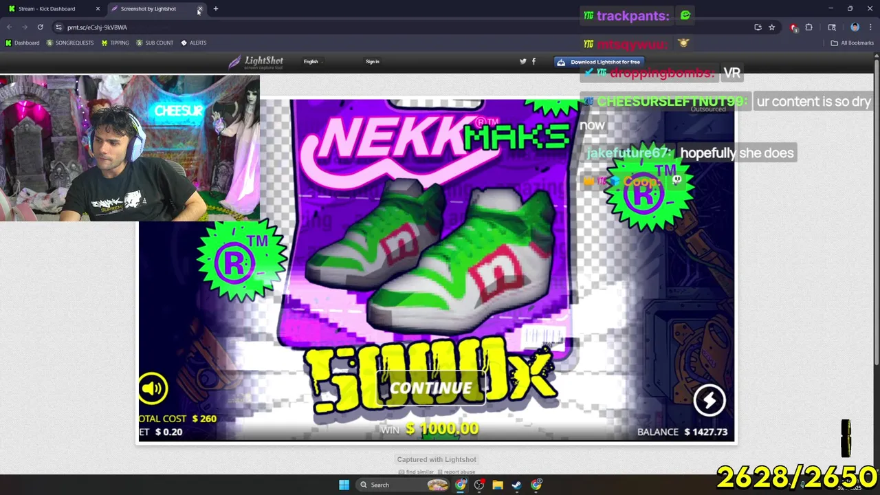Open the tab search side panel icon
This screenshot has width=880, height=495.
pyautogui.click(x=832, y=27)
